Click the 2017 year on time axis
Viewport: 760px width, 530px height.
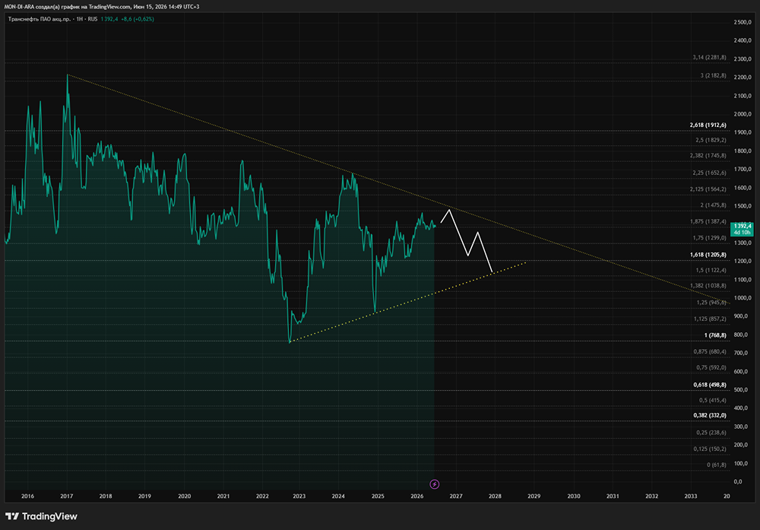pos(66,496)
